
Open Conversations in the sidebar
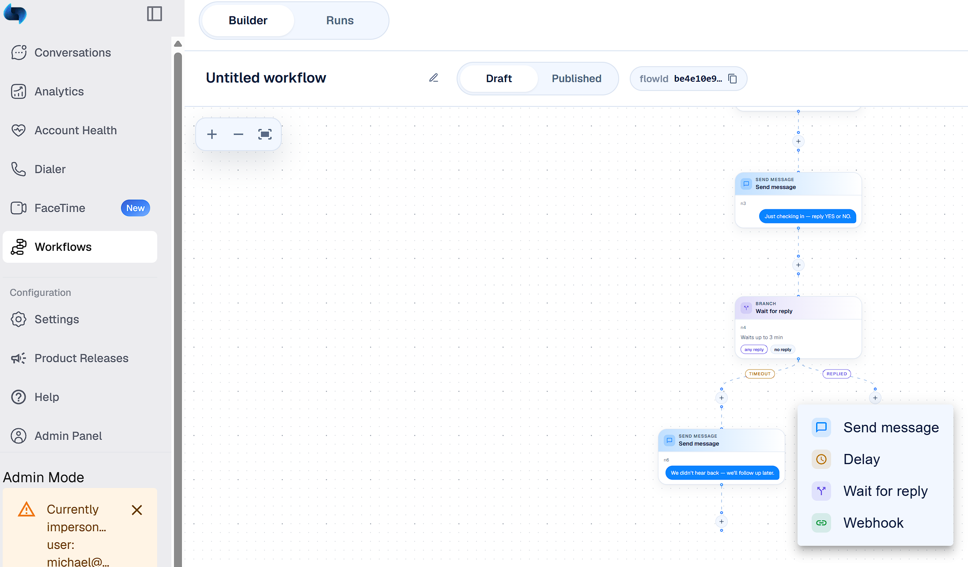pos(79,53)
